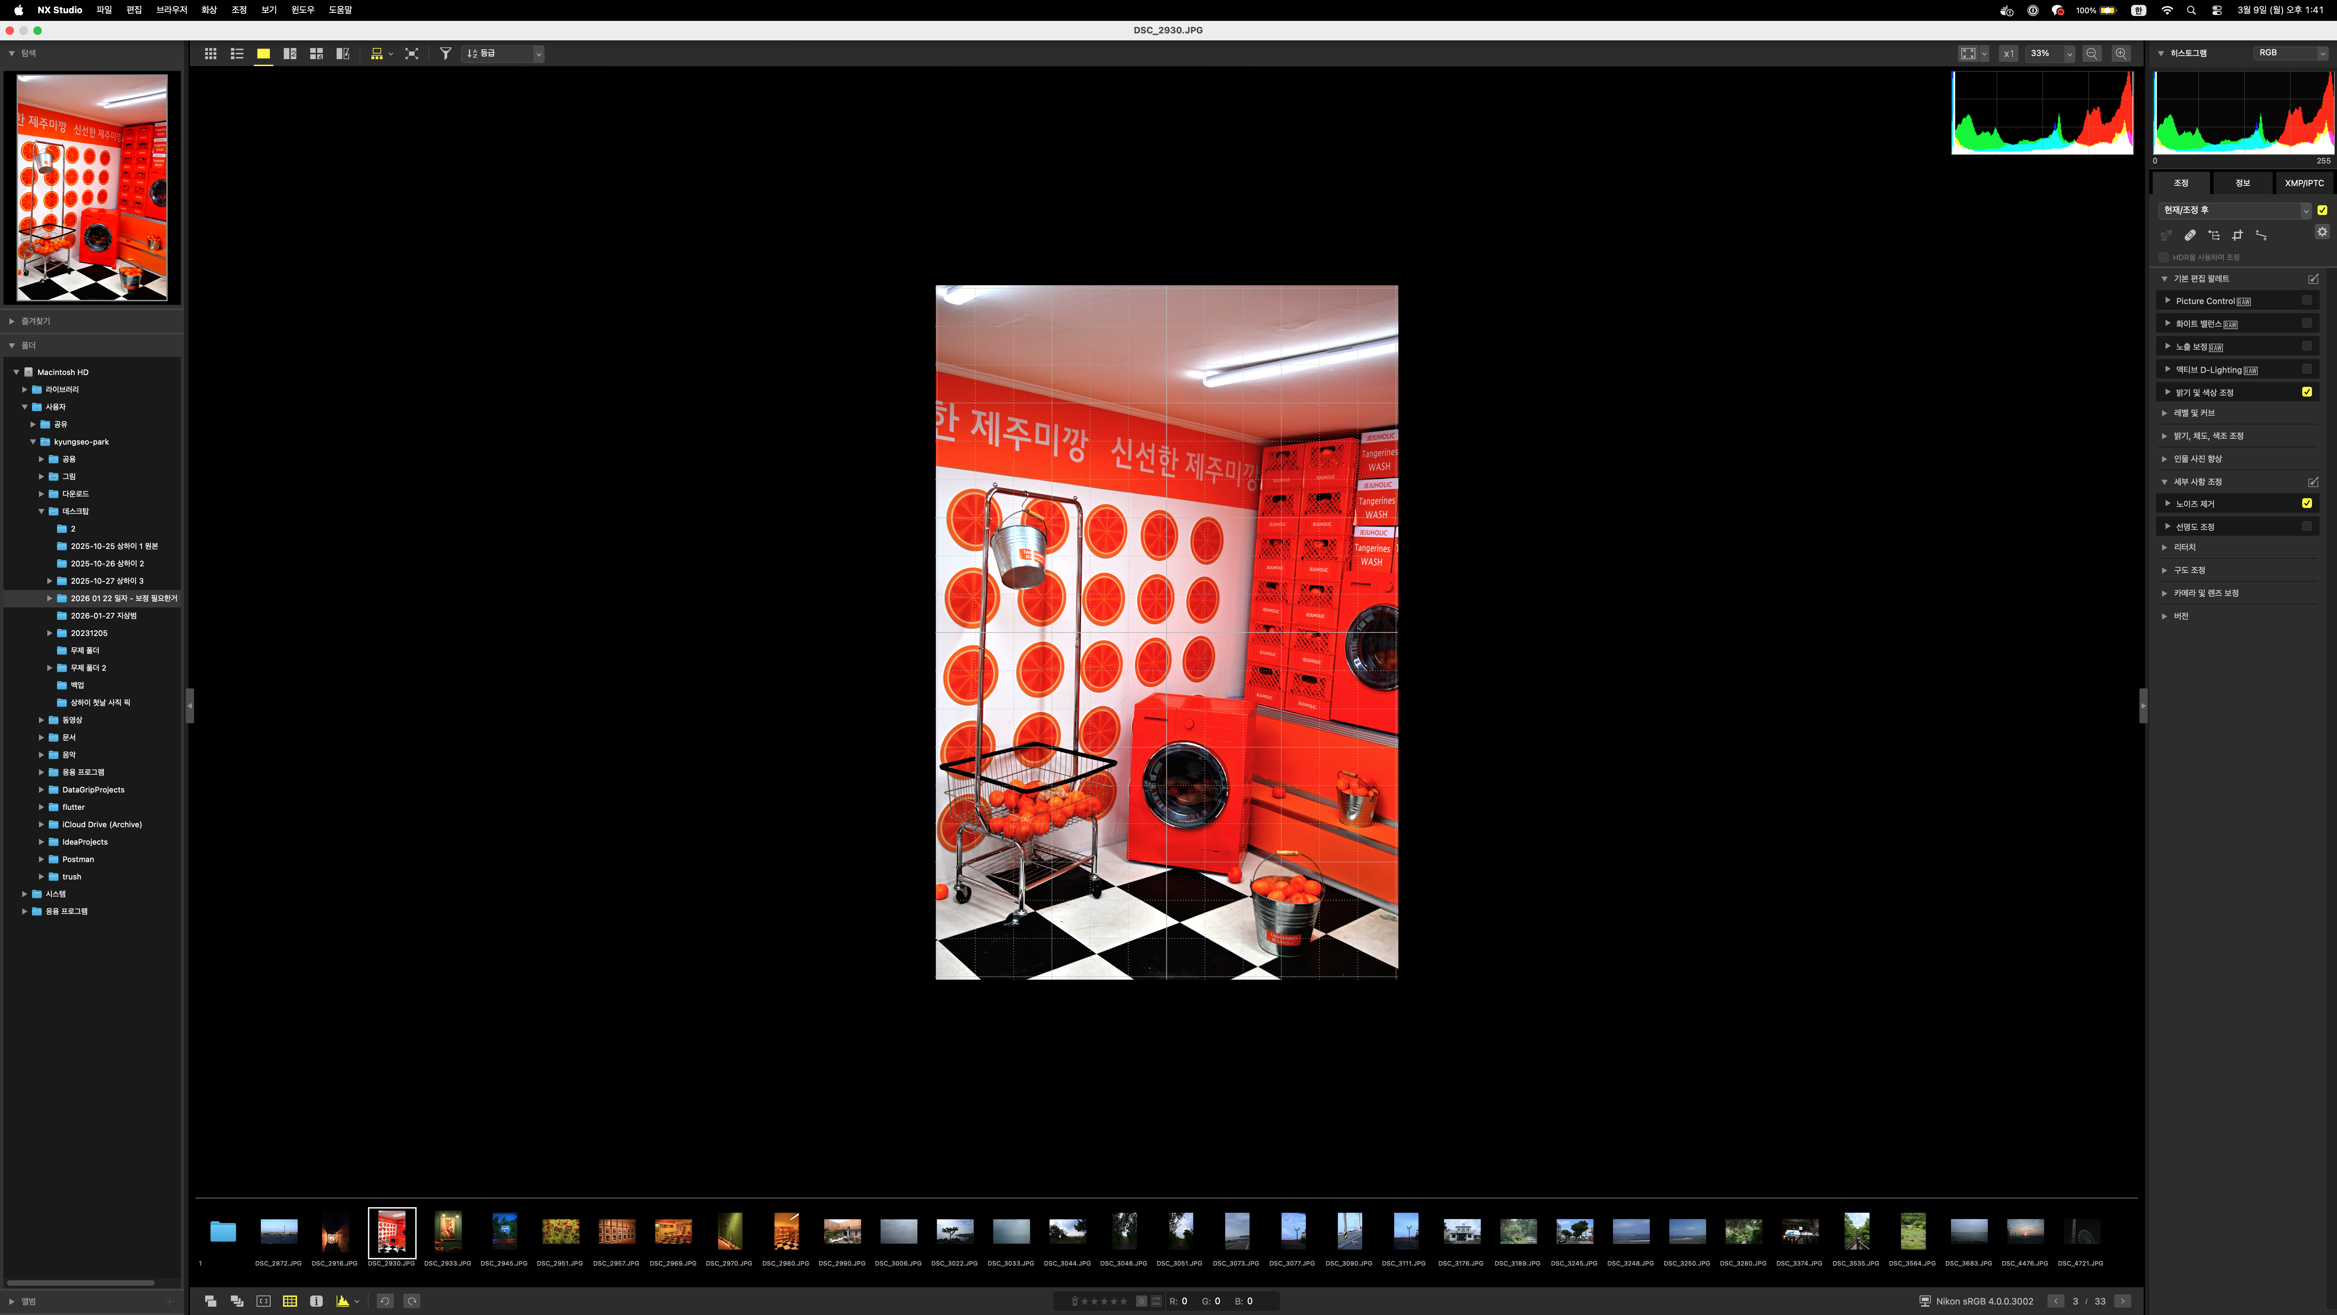Uncheck the 노이즈 제거 checkbox
Screen dimensions: 2337x1315
[2307, 503]
